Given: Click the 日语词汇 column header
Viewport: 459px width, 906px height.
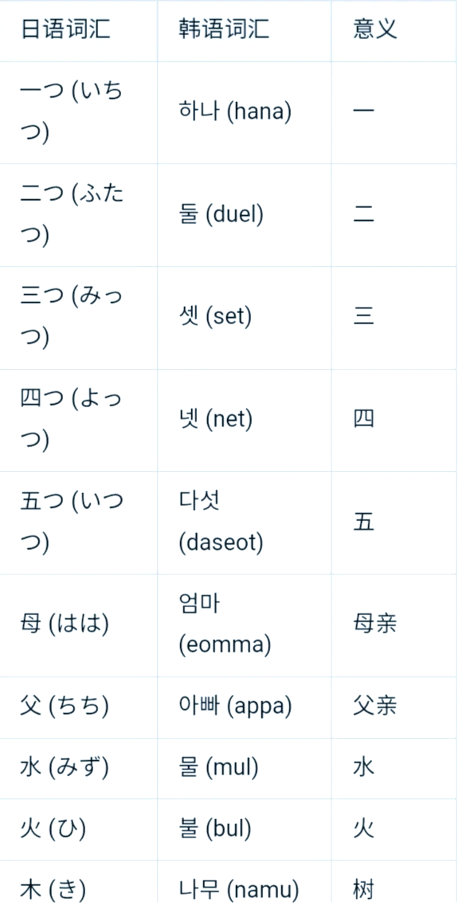Looking at the screenshot, I should click(78, 30).
